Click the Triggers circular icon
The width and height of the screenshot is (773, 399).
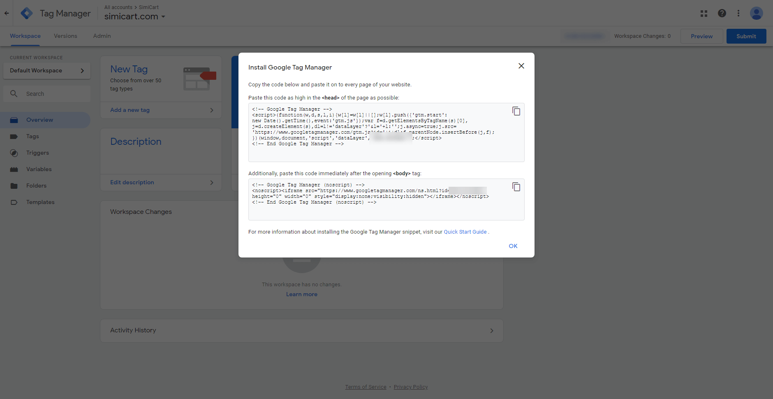(14, 153)
